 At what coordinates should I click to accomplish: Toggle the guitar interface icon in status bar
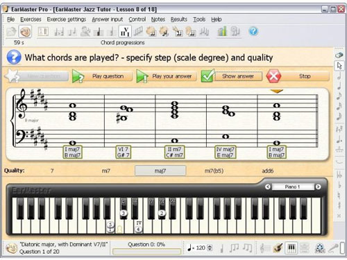point(278,248)
